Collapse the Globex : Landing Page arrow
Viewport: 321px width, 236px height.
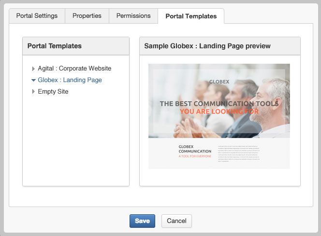[x=33, y=80]
